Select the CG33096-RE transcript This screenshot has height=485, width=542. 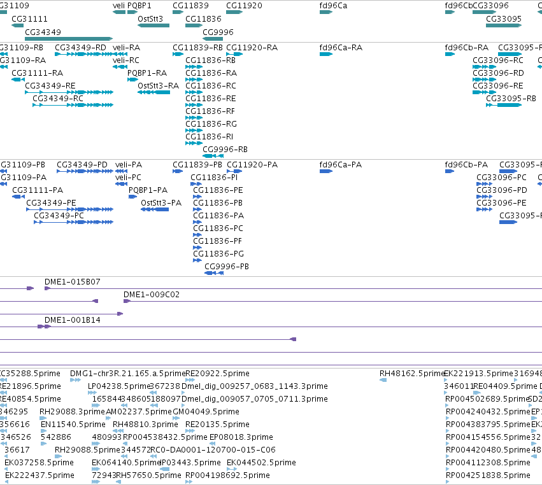(498, 86)
